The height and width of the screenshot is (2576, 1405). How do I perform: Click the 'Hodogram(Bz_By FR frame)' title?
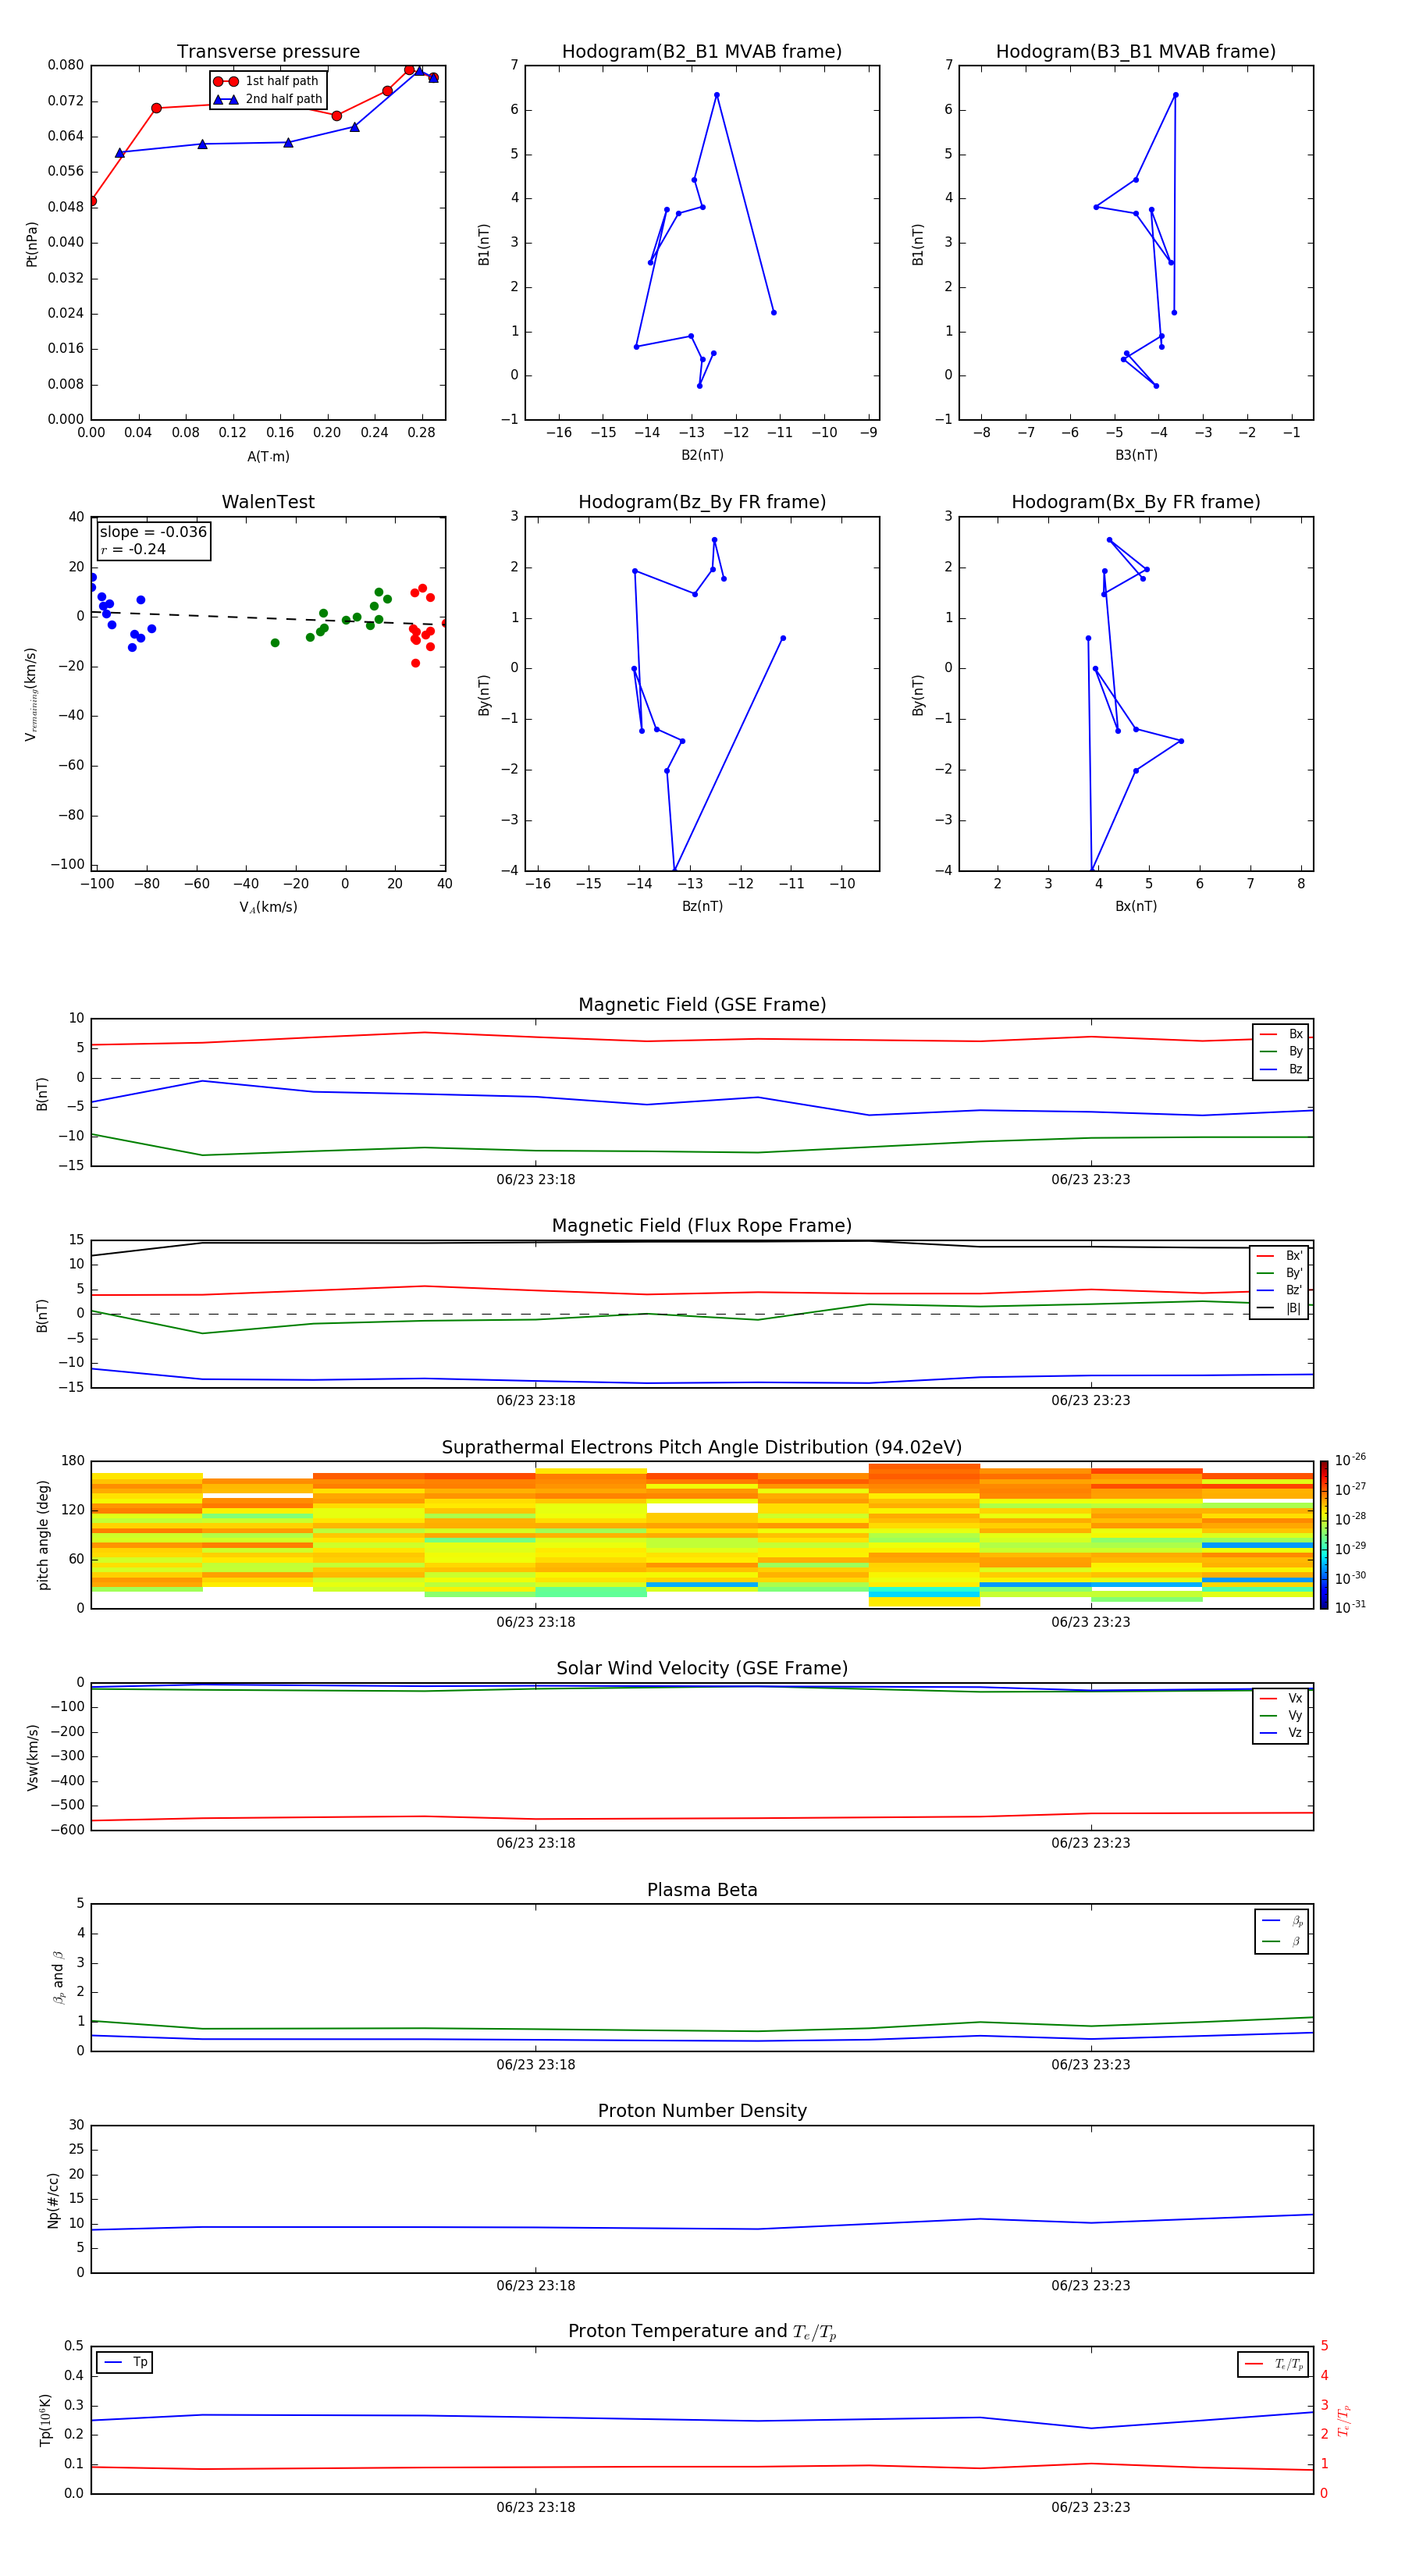coord(702,502)
